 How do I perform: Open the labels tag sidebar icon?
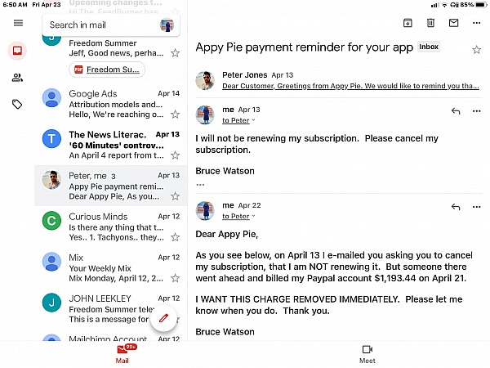click(17, 104)
